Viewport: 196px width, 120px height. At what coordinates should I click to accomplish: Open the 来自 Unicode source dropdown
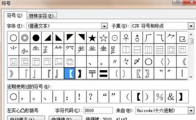pyautogui.click(x=191, y=111)
